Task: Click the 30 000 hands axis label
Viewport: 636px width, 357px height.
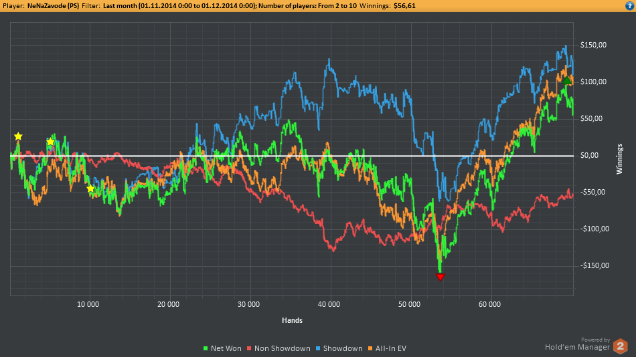Action: (x=248, y=304)
